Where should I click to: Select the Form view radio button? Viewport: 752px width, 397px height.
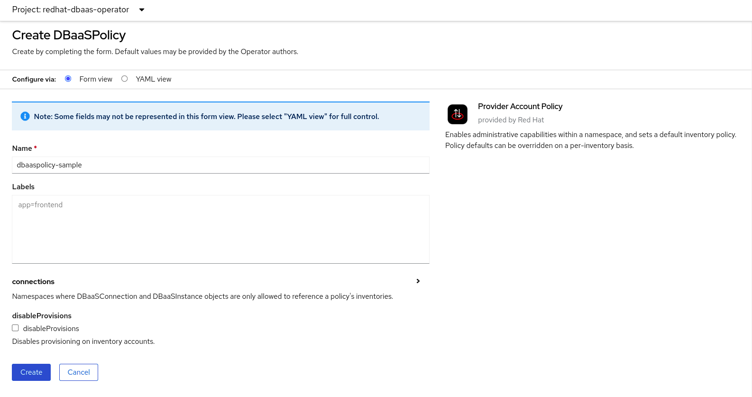(x=68, y=79)
